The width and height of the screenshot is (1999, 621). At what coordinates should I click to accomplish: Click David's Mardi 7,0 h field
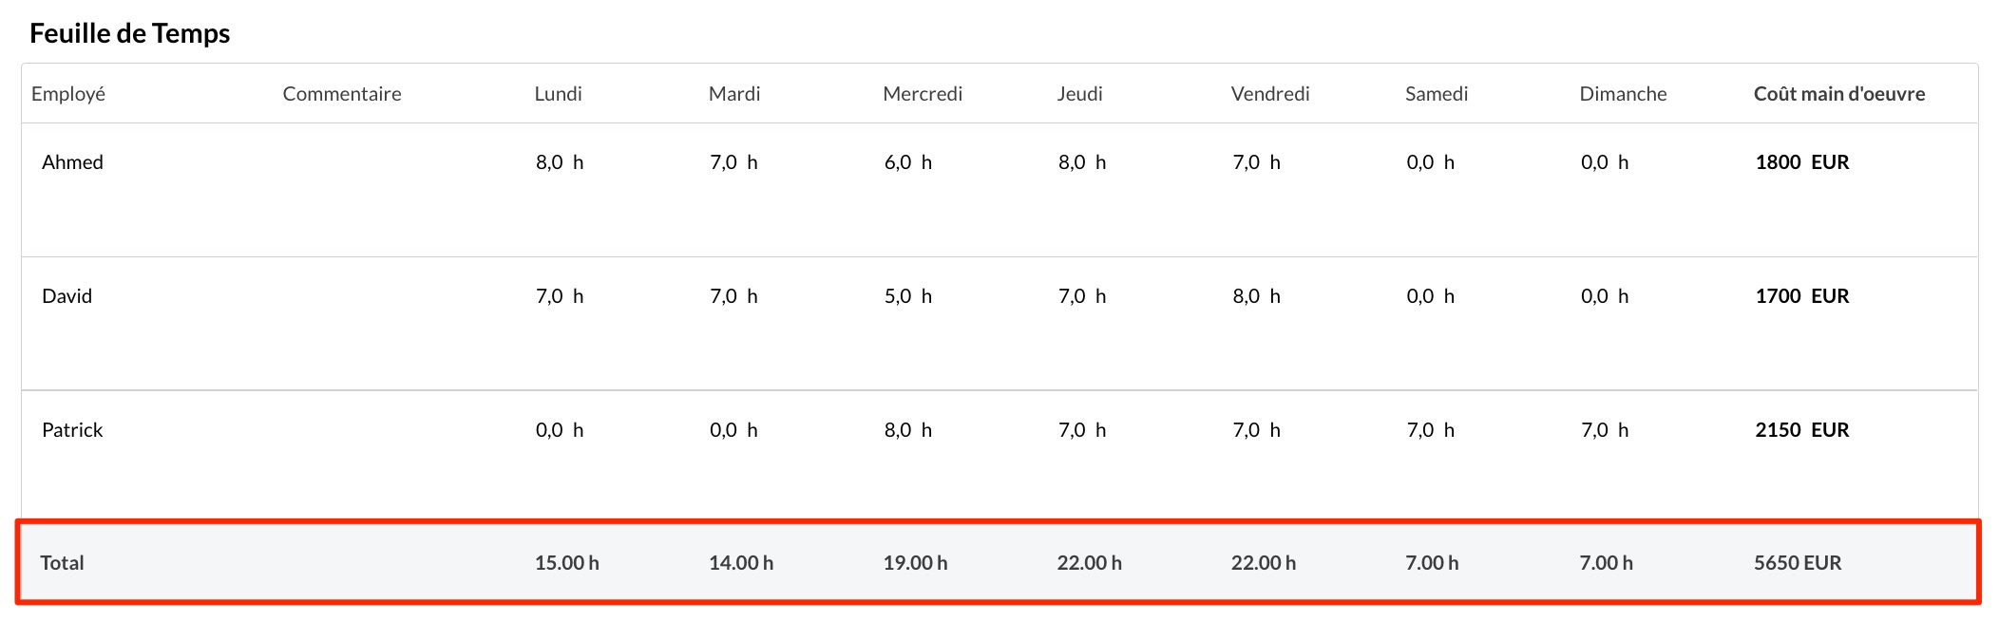pos(733,296)
